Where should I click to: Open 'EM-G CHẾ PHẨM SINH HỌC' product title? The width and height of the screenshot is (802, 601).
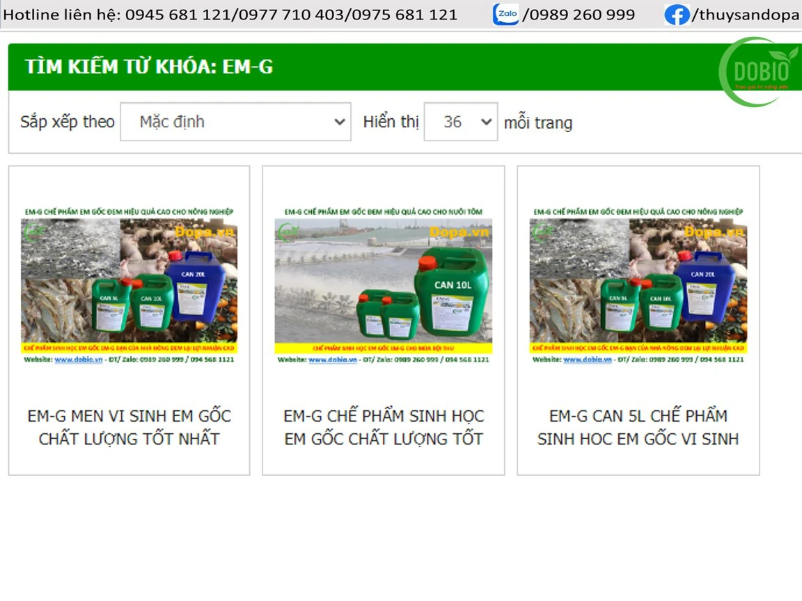(x=384, y=427)
